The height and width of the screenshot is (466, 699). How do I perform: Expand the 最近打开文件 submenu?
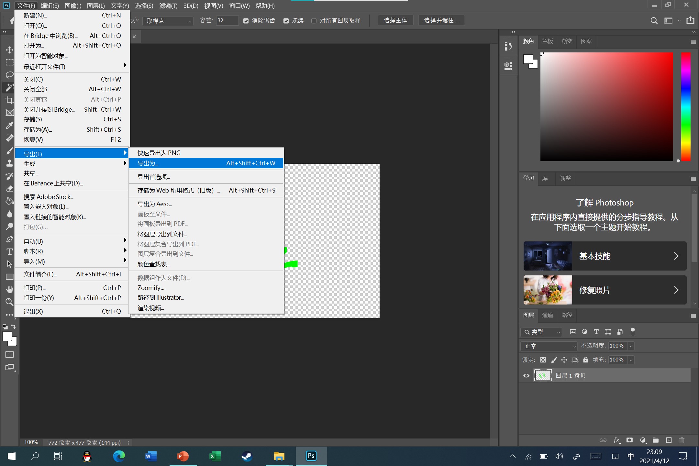[72, 67]
